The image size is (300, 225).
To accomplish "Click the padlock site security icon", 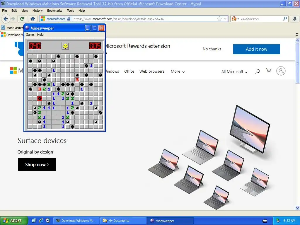I will (69, 19).
